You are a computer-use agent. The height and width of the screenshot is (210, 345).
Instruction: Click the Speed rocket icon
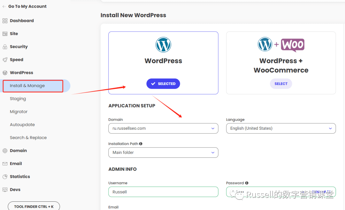tap(5, 60)
